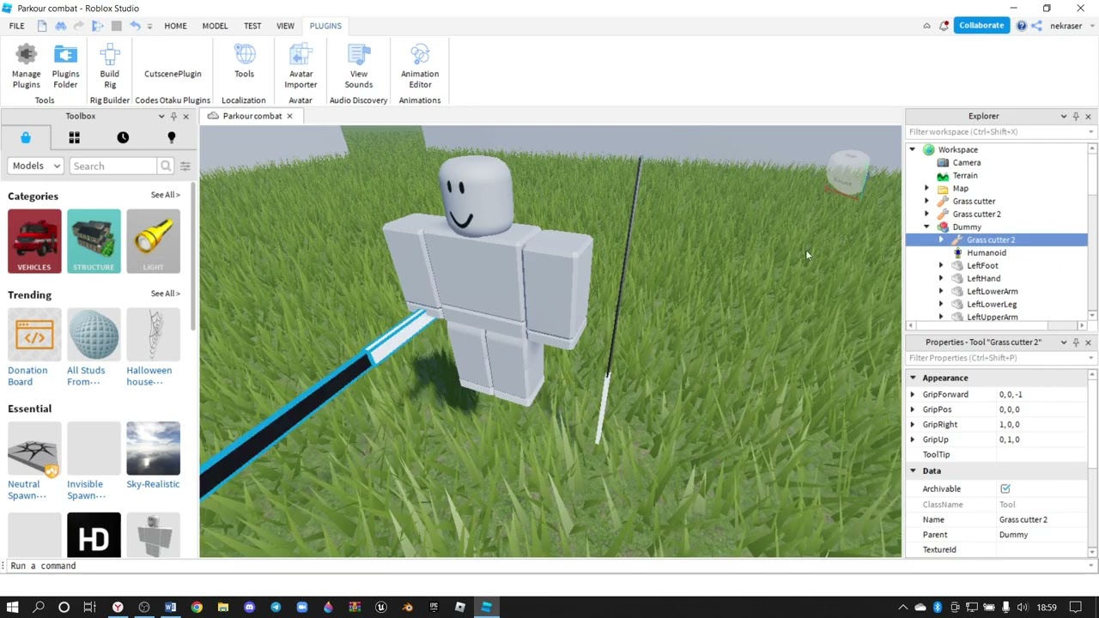Open Discord from taskbar
This screenshot has height=618, width=1099.
pyautogui.click(x=249, y=607)
